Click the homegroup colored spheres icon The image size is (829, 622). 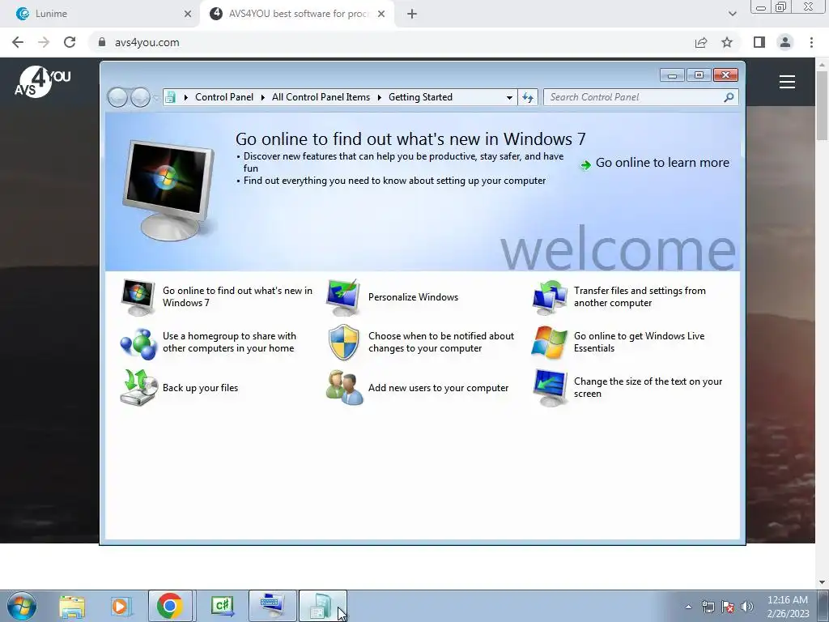138,343
